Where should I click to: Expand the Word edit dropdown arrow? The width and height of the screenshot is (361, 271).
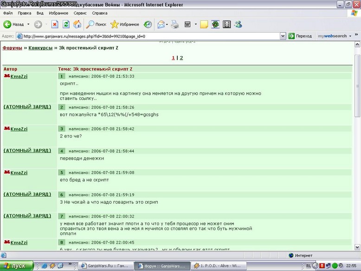[x=196, y=24]
